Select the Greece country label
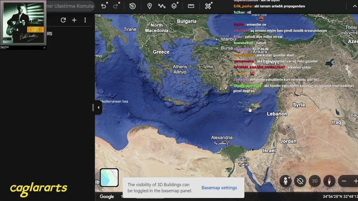 (161, 52)
